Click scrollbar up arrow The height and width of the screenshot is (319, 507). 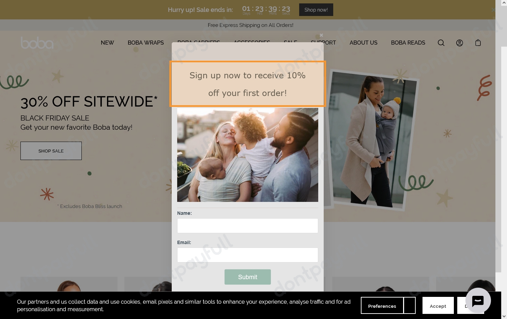504,3
